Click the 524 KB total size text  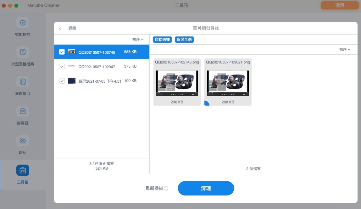coord(102,168)
